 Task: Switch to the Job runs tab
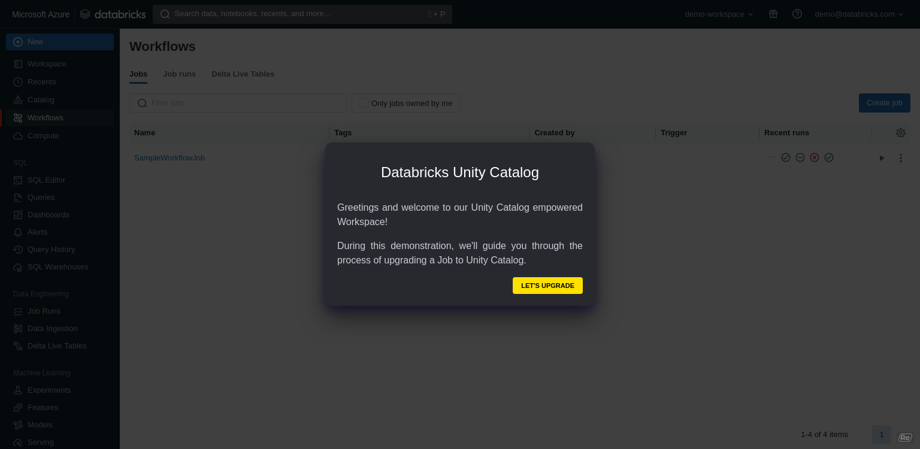coord(179,74)
